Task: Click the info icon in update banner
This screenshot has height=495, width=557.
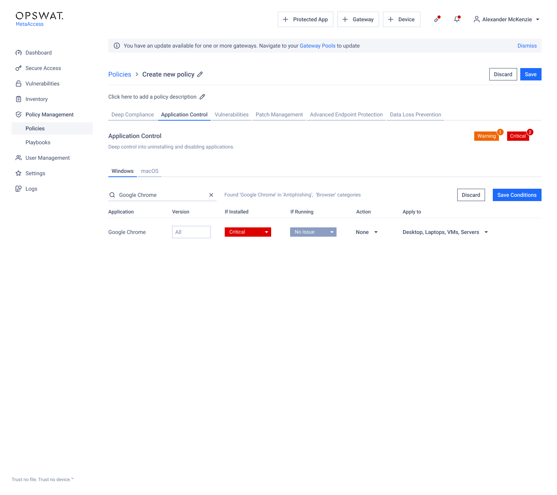Action: tap(117, 46)
